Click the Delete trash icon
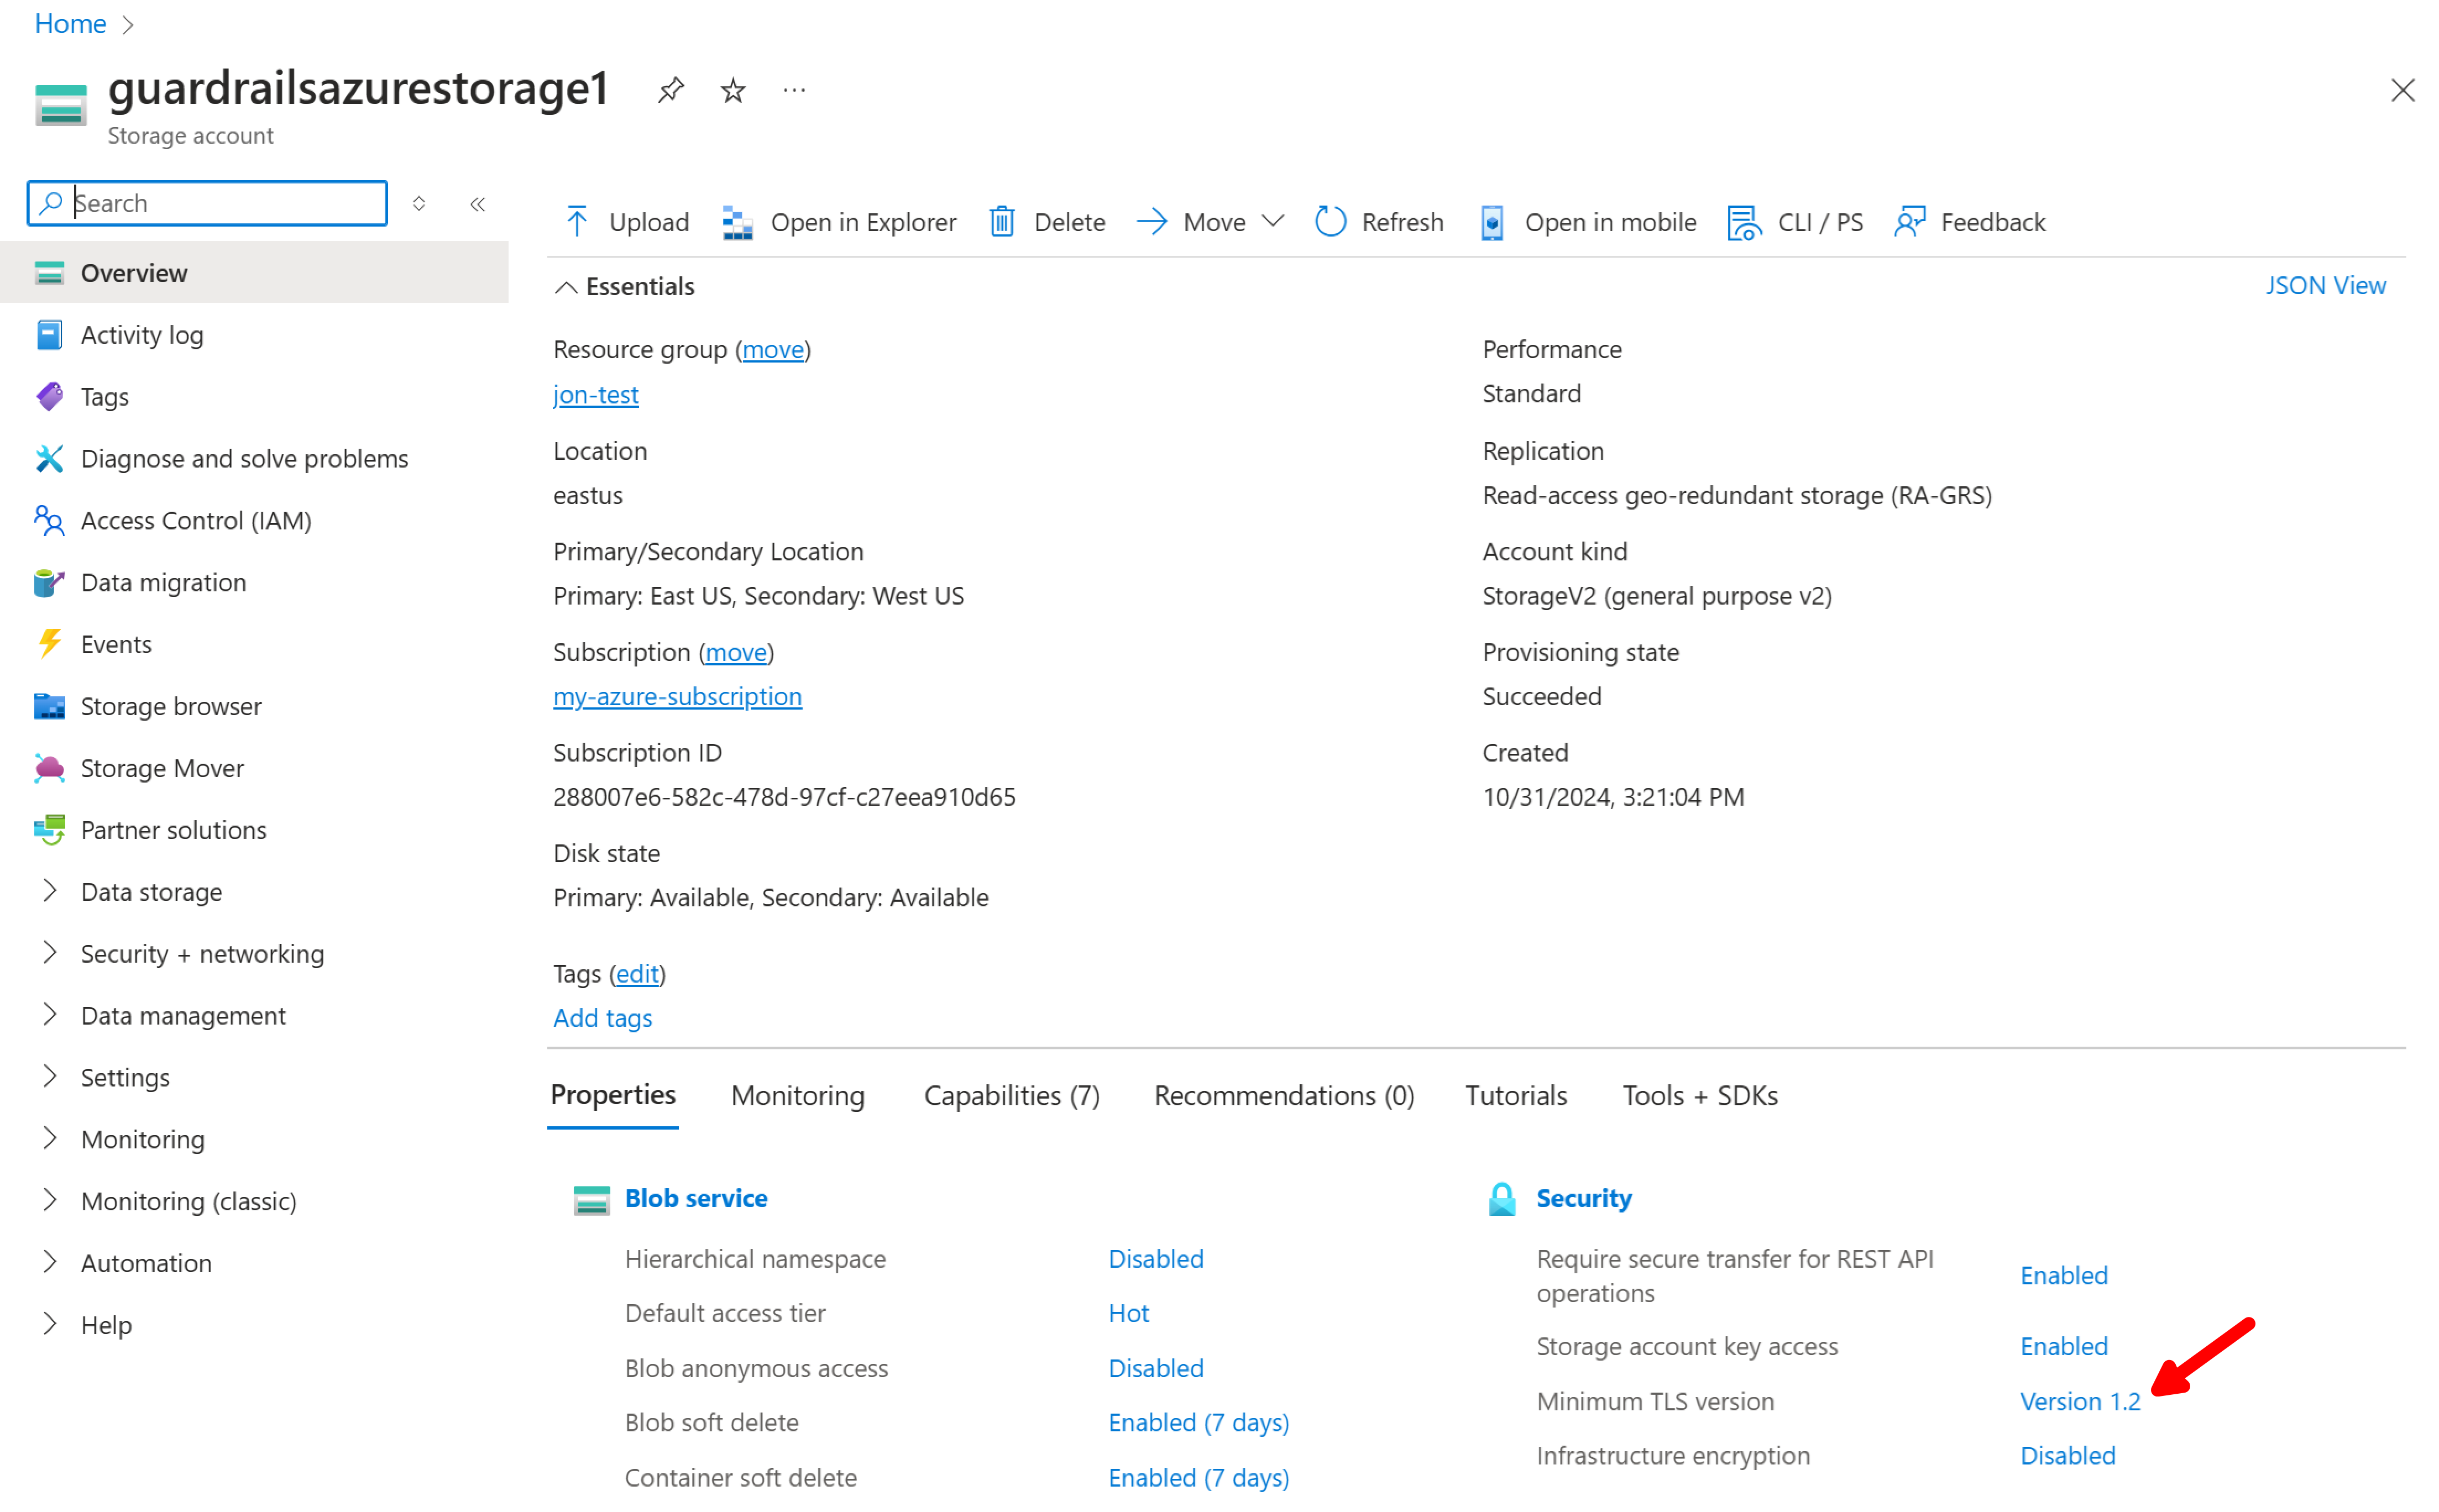2439x1512 pixels. point(1001,221)
